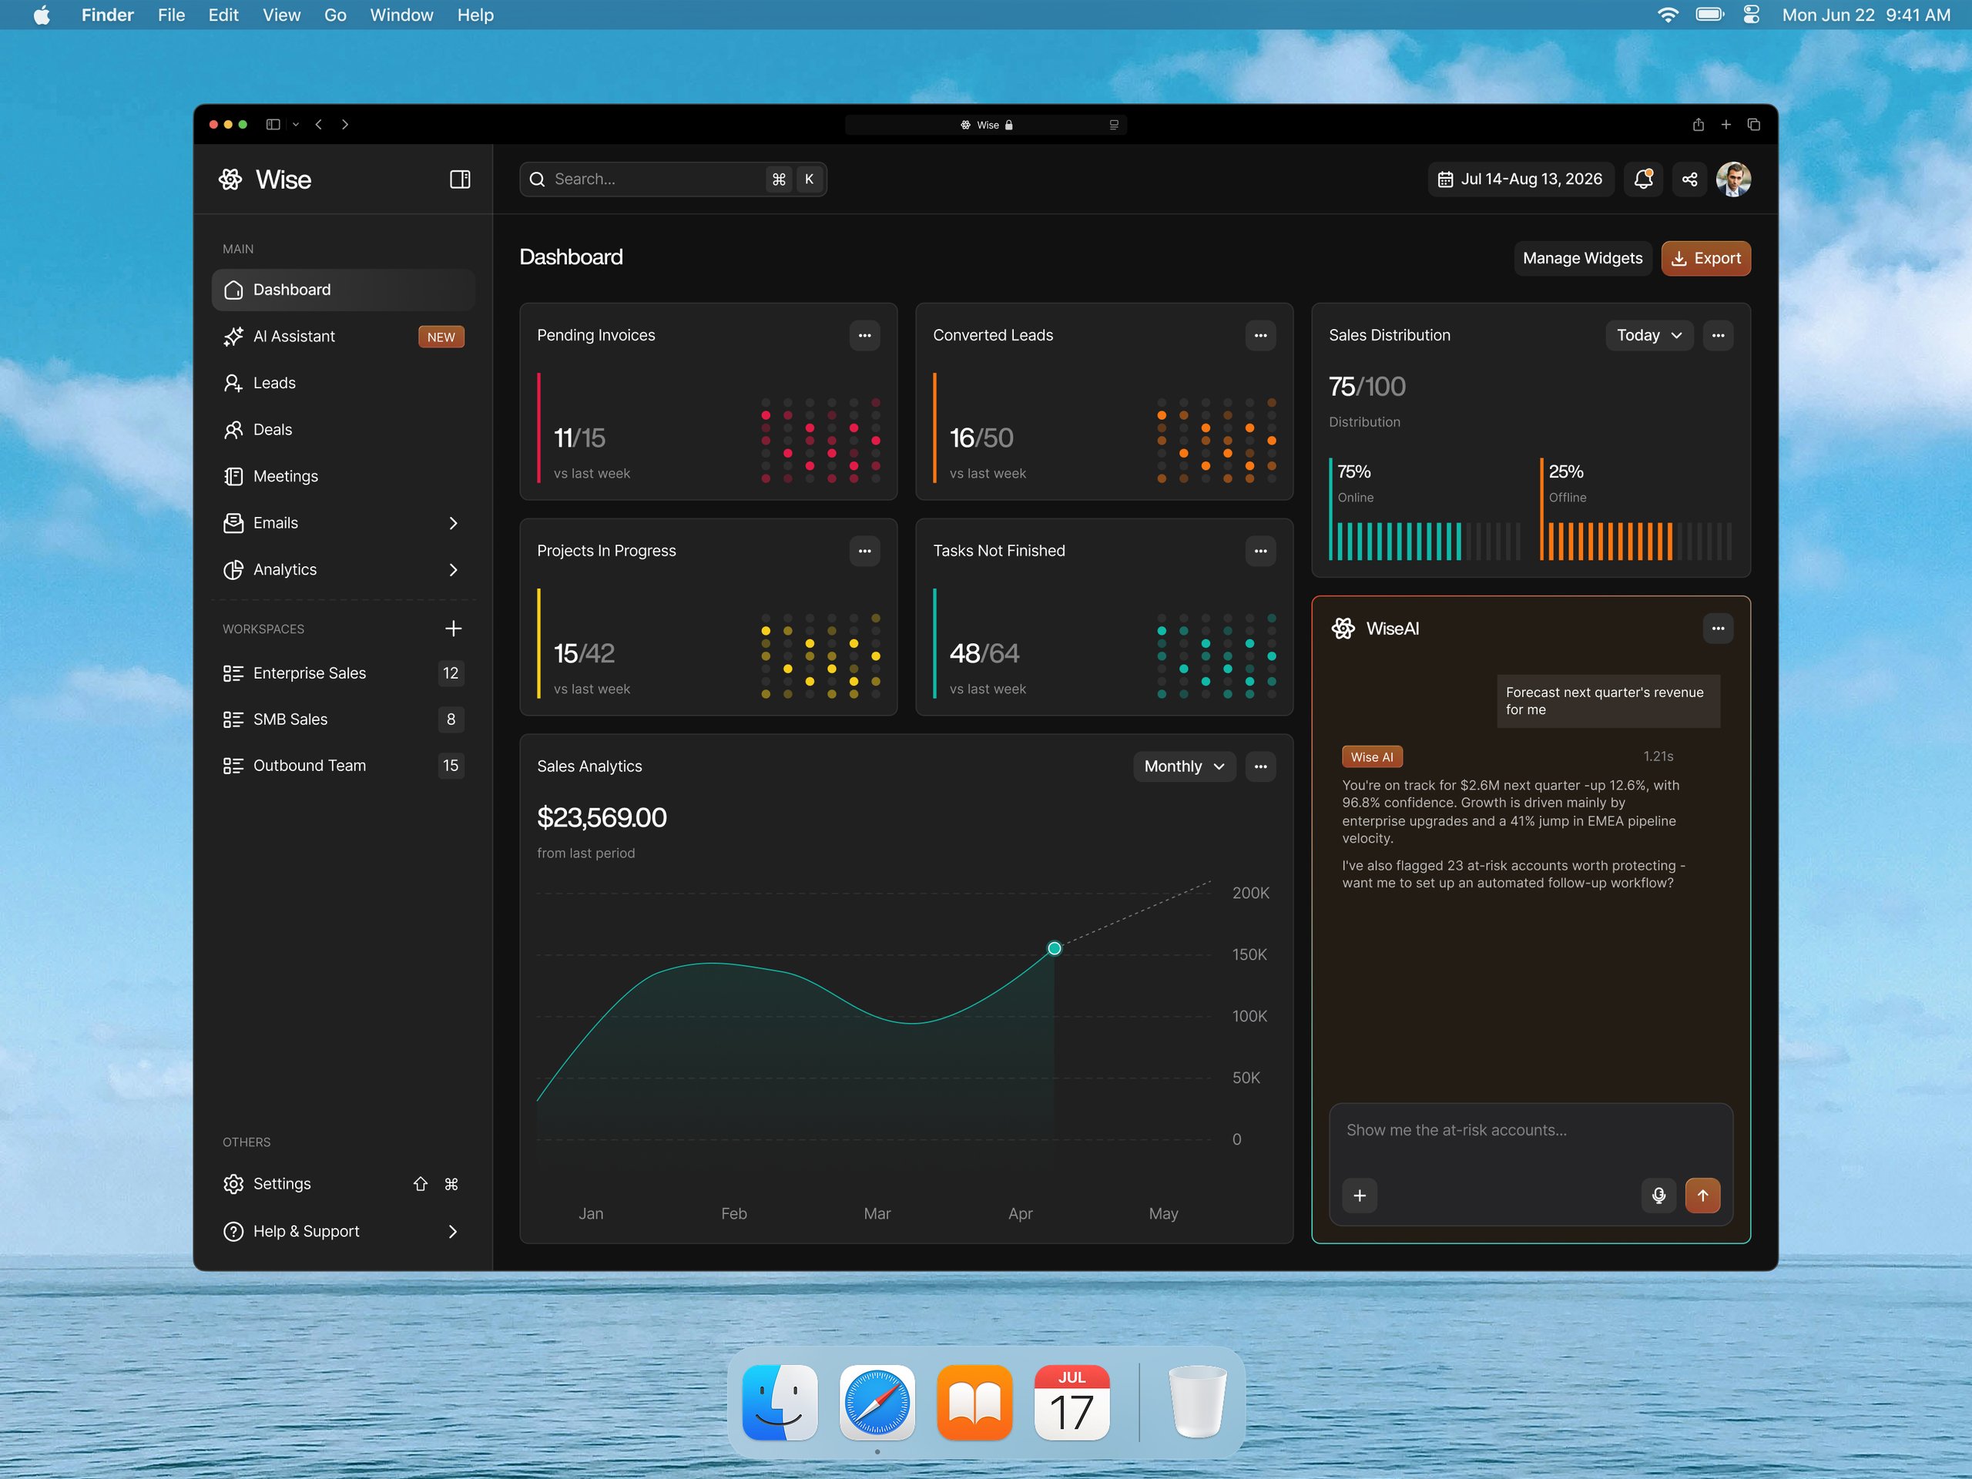Screen dimensions: 1972x1479
Task: Open Deals in sidebar
Action: (x=344, y=430)
